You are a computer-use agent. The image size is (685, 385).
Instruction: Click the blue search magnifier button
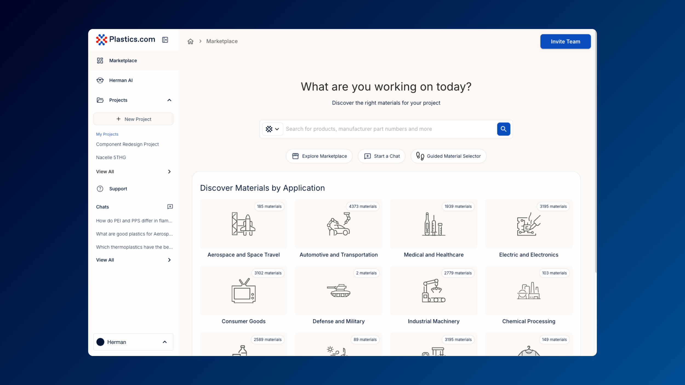click(503, 129)
